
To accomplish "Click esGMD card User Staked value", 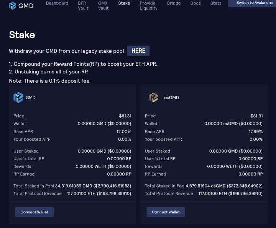I will click(x=236, y=151).
